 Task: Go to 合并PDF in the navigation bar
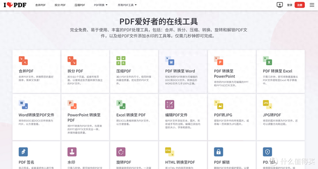pyautogui.click(x=40, y=5)
